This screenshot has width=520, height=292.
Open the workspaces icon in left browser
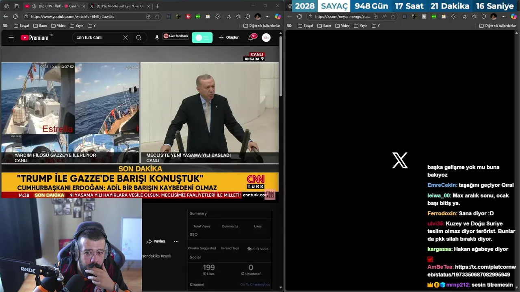tap(6, 6)
